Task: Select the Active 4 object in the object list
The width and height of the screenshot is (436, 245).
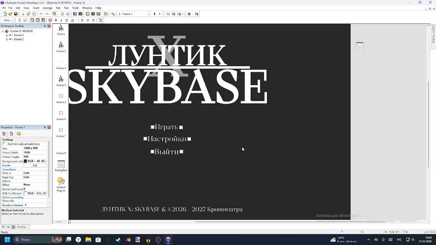Action: 61,81
